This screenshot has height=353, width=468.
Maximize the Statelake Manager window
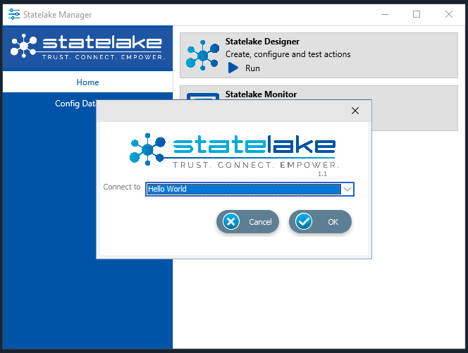point(417,14)
